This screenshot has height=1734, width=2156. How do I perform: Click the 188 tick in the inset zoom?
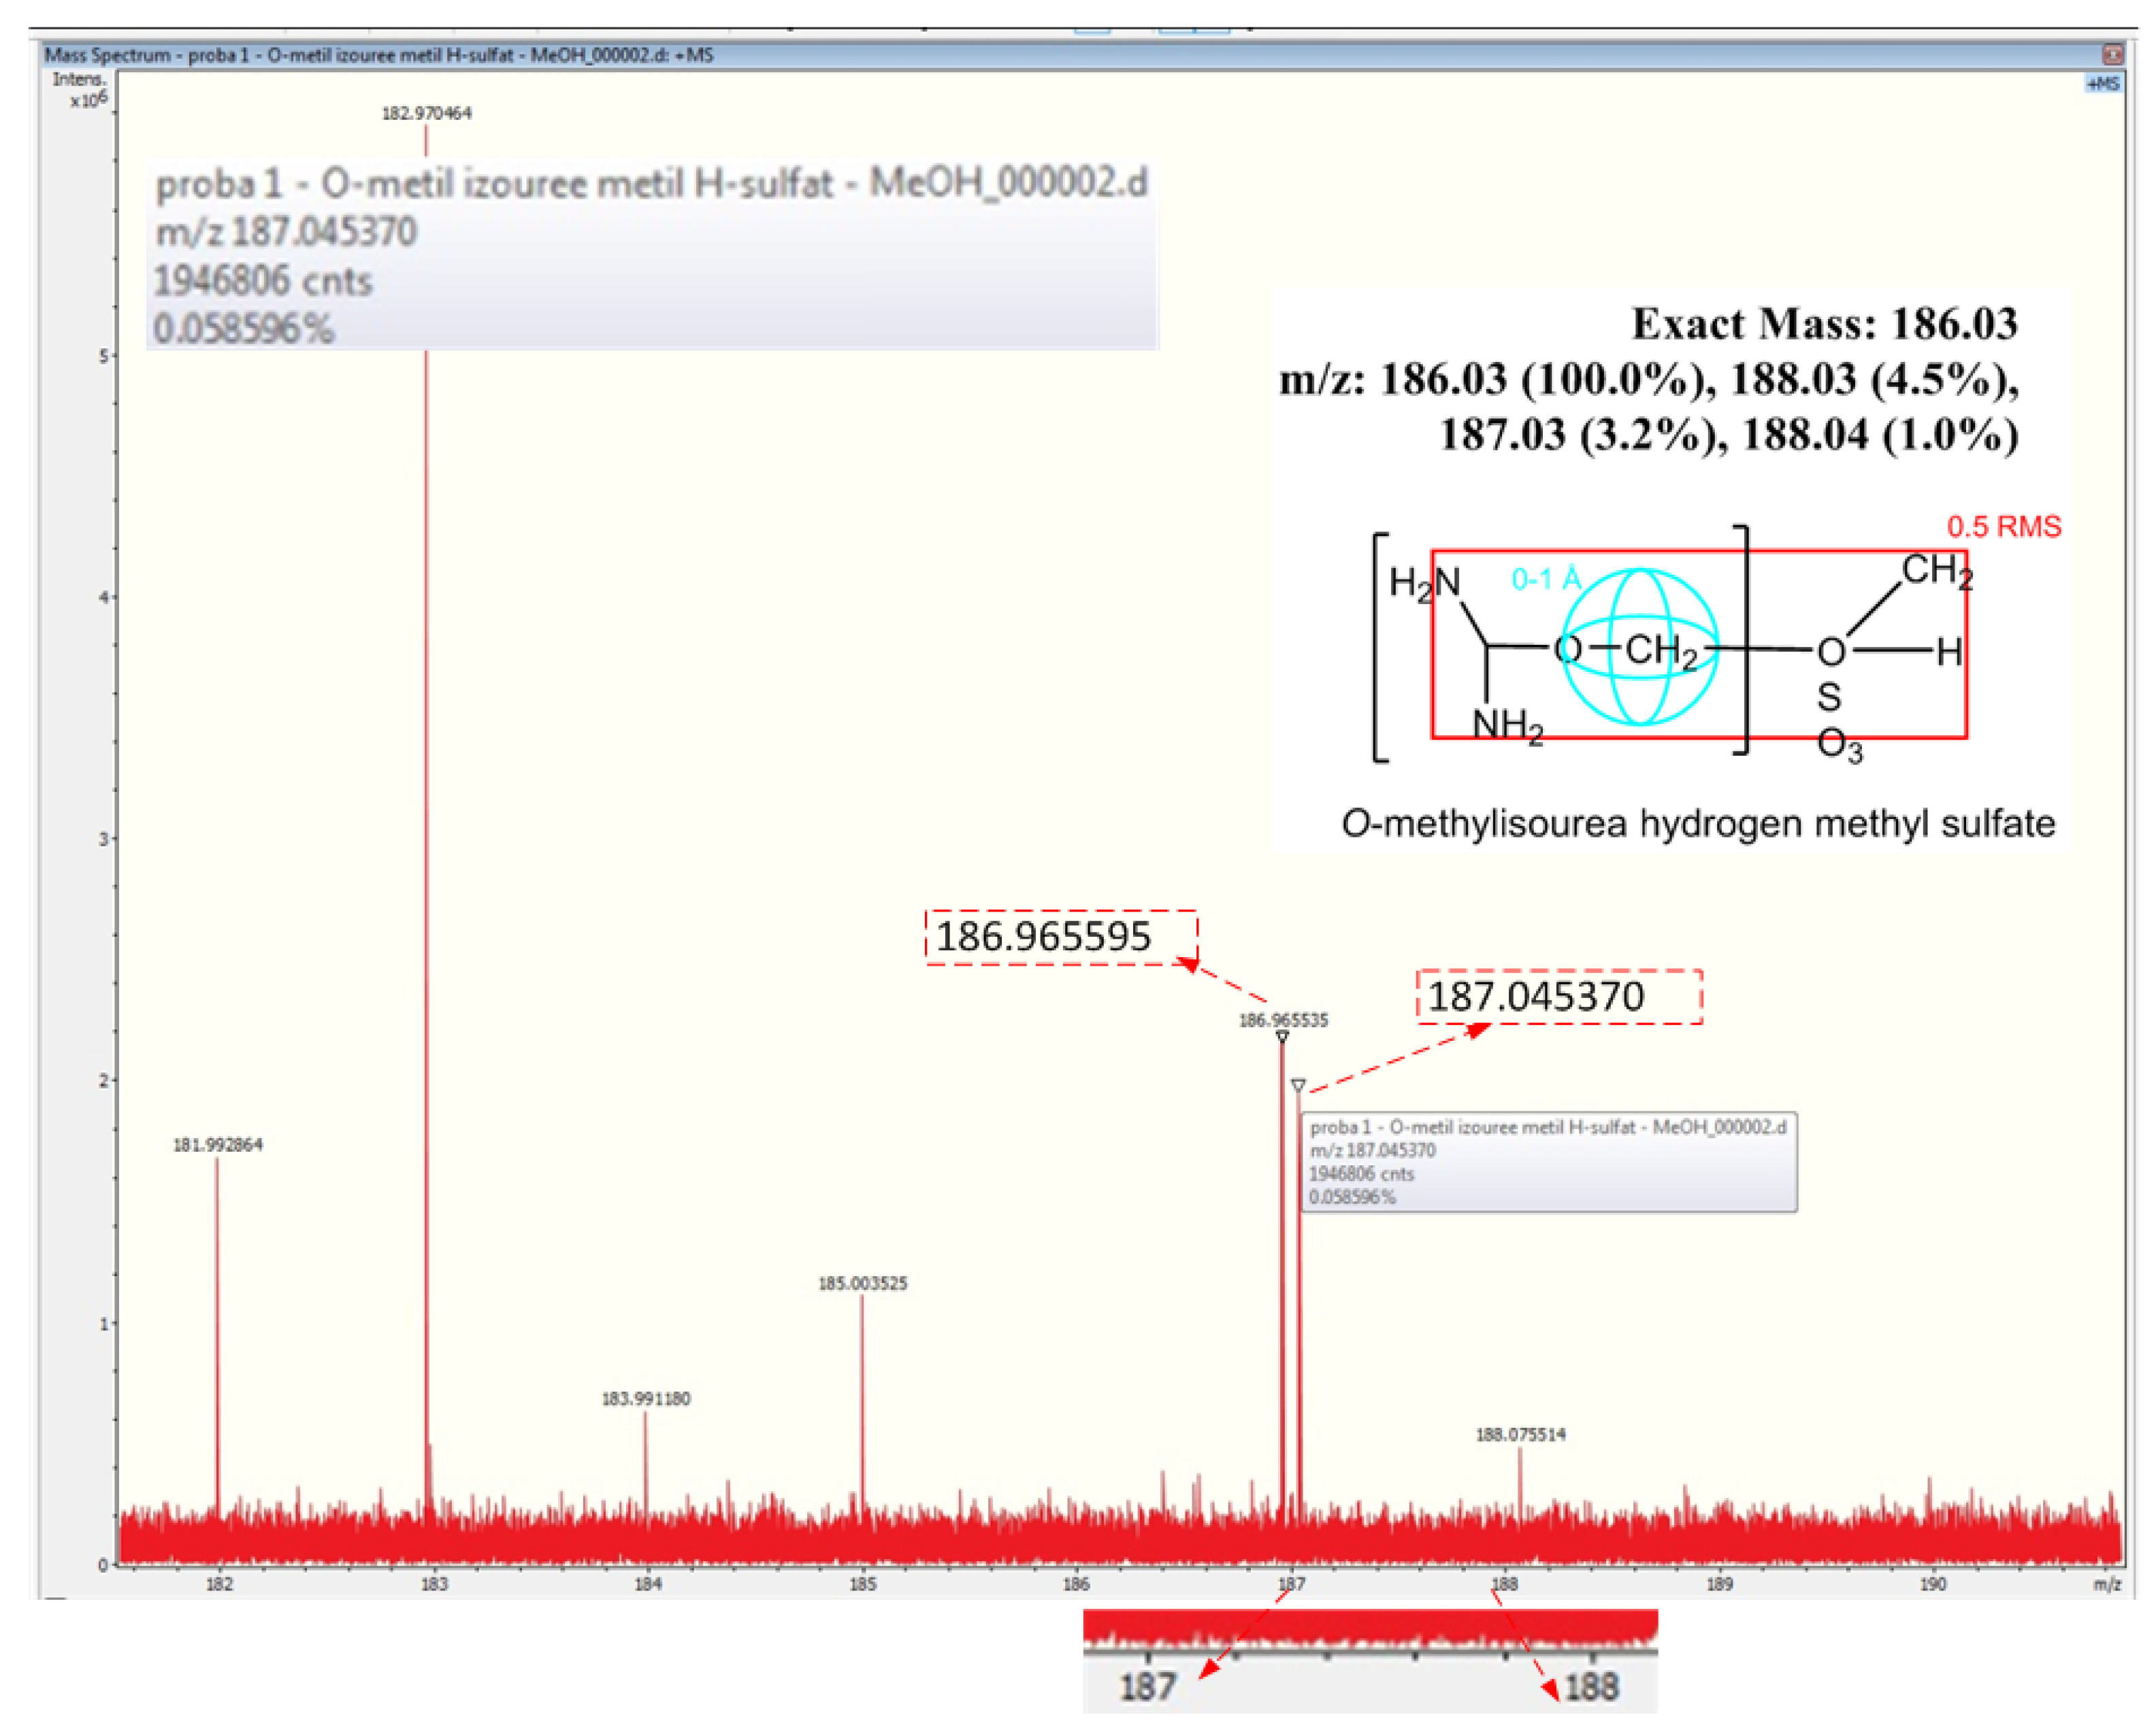(x=1591, y=1687)
